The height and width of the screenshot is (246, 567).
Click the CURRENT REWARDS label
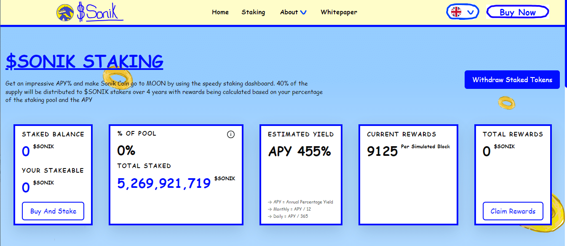[x=401, y=134]
